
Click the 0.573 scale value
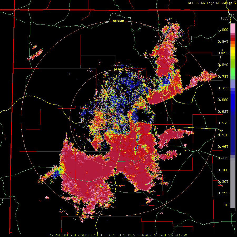click(223, 123)
